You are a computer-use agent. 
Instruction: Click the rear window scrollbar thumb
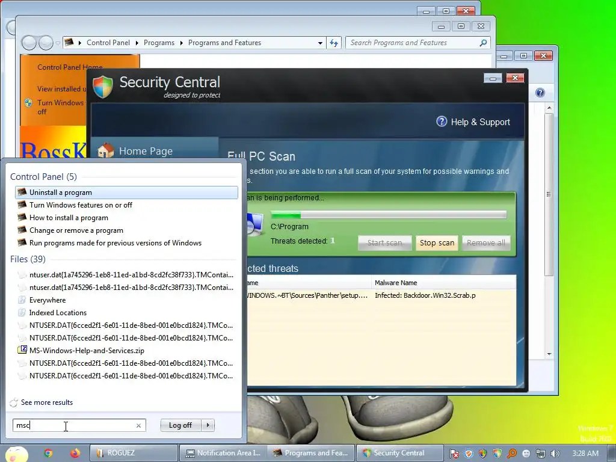click(x=549, y=194)
